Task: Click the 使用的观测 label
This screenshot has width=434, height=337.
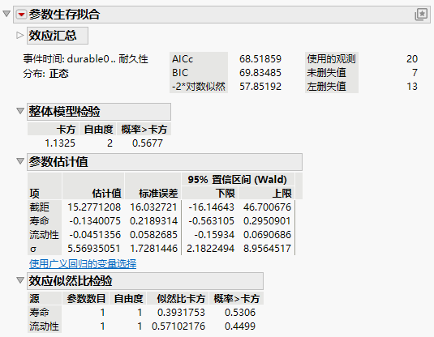Action: 331,59
